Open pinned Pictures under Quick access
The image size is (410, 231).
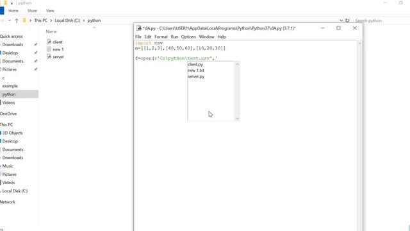pyautogui.click(x=10, y=69)
